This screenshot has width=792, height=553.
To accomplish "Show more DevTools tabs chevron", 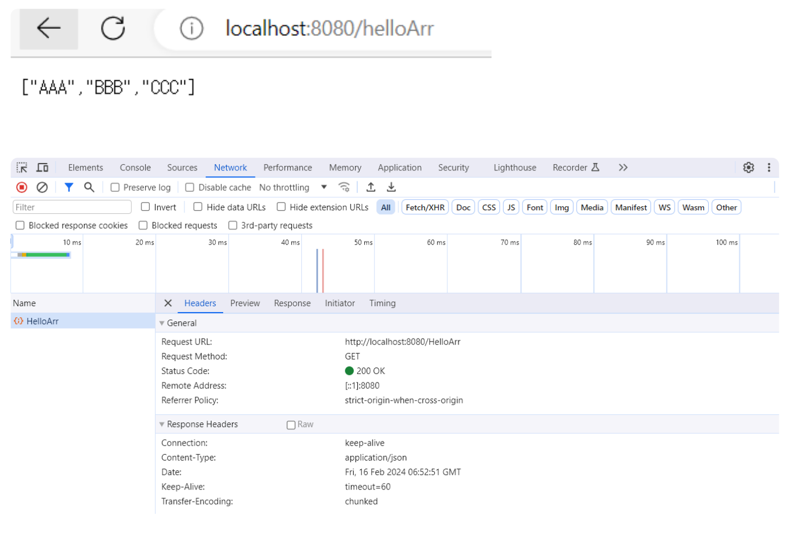I will (x=623, y=168).
